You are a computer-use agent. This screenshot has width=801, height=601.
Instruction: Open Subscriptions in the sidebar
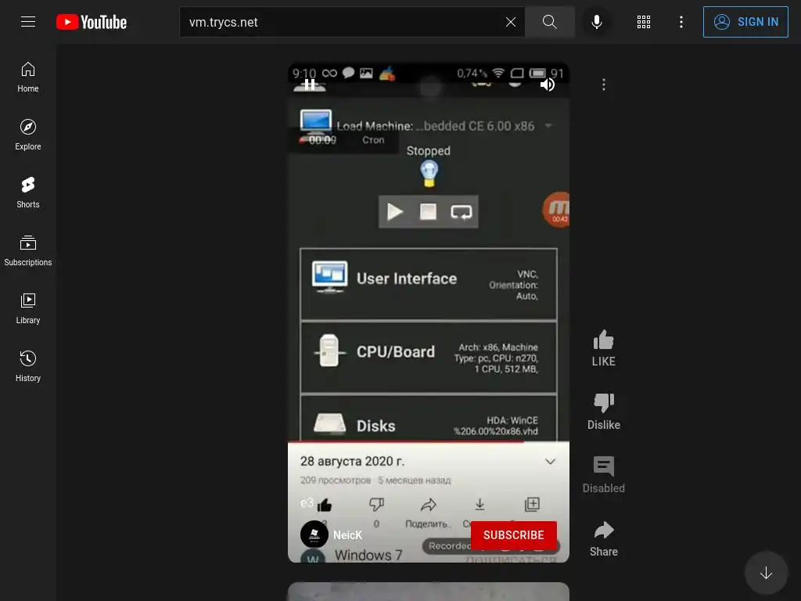28,250
